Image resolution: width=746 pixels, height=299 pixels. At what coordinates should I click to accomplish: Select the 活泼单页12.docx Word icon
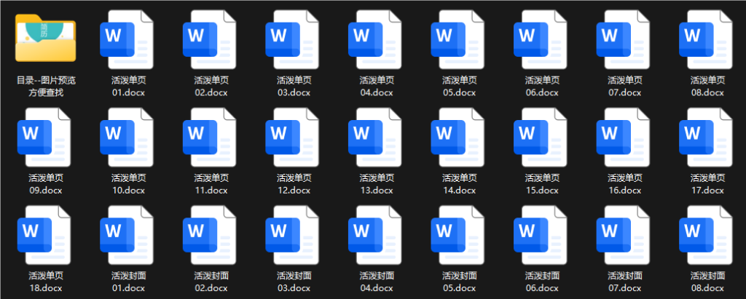[x=292, y=137]
